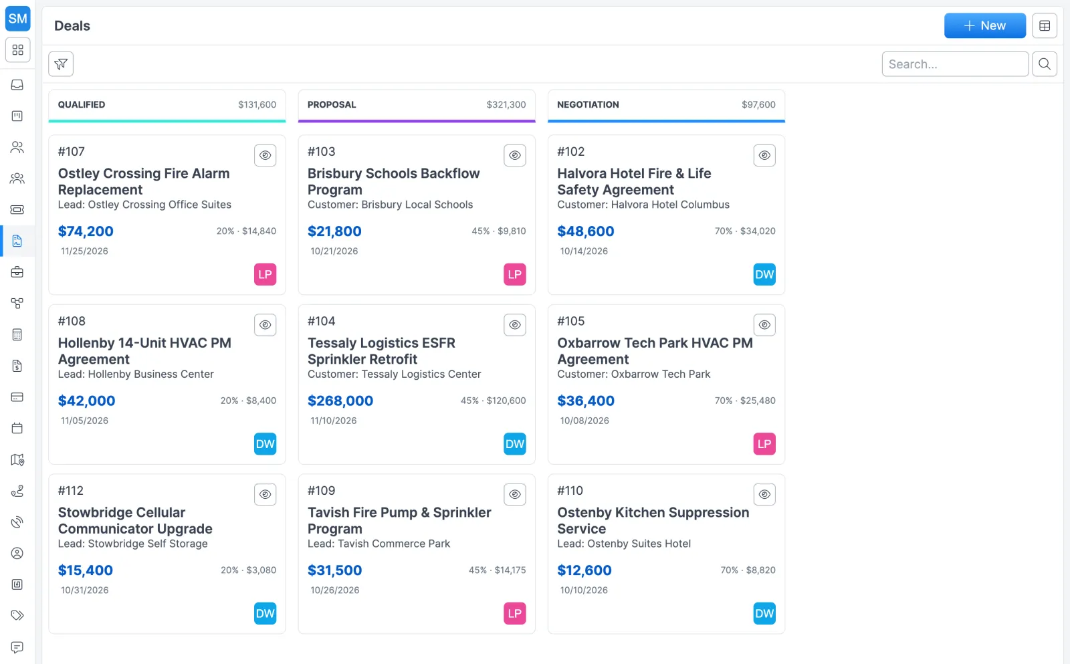Screen dimensions: 1070x664
Task: Toggle eye icon on Hollenby deal #108
Action: pyautogui.click(x=265, y=325)
